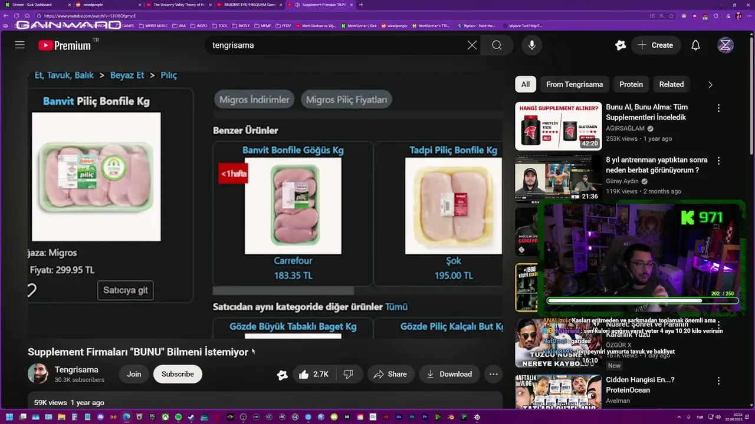Select the Related filter chip
This screenshot has width=755, height=424.
[x=671, y=84]
